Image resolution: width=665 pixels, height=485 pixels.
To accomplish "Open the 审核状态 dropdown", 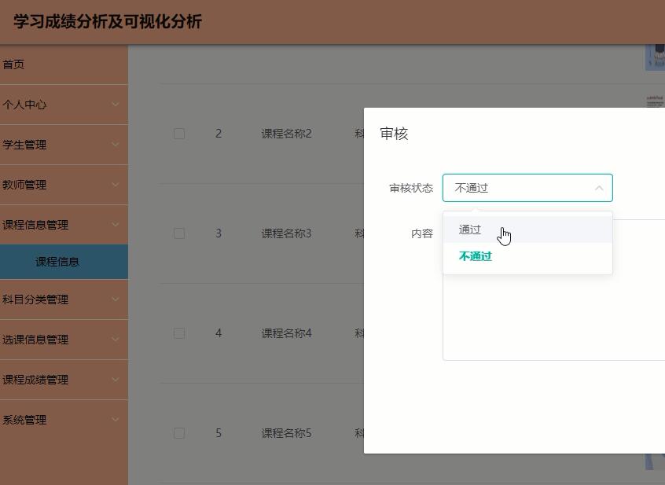I will tap(527, 188).
